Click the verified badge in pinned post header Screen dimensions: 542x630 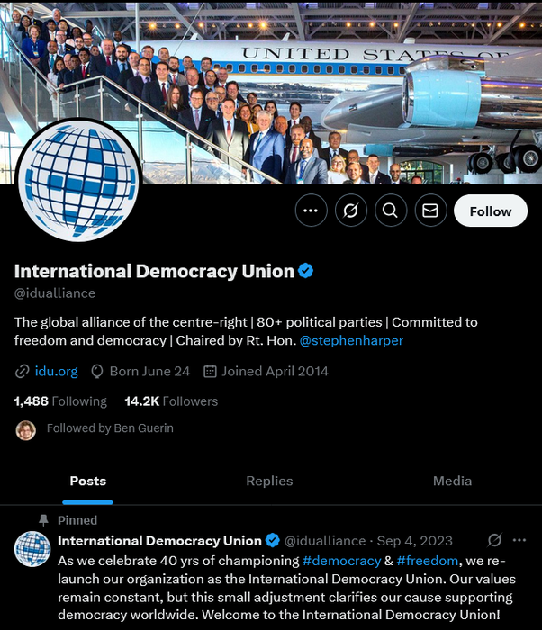pos(273,540)
